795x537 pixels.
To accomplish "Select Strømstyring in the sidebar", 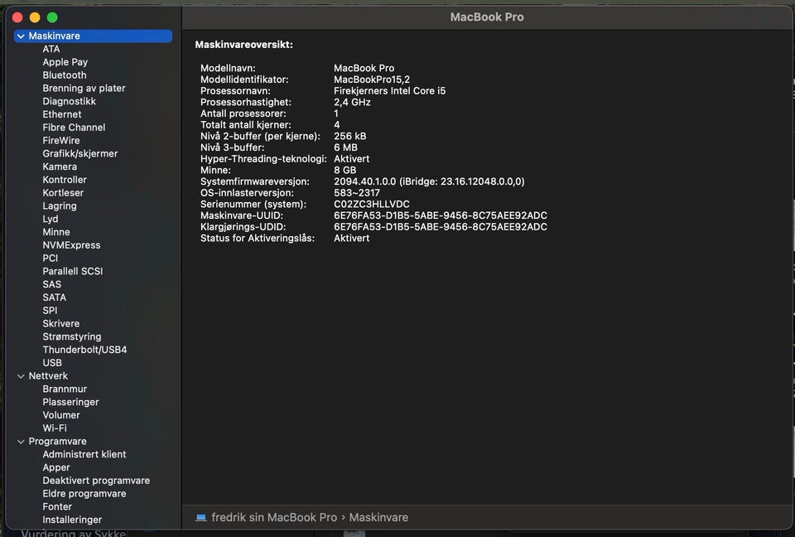I will point(71,337).
